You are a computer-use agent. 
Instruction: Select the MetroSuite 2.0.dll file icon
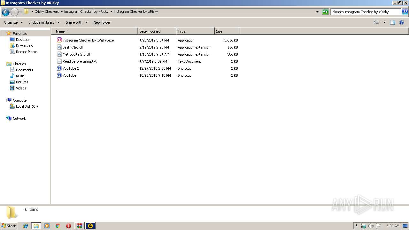(59, 54)
